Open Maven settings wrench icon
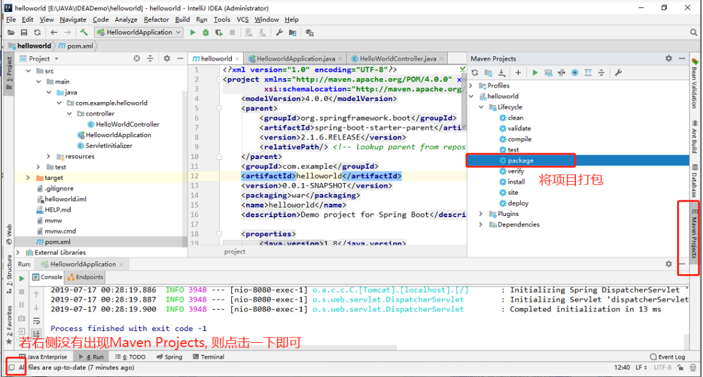 [x=617, y=72]
